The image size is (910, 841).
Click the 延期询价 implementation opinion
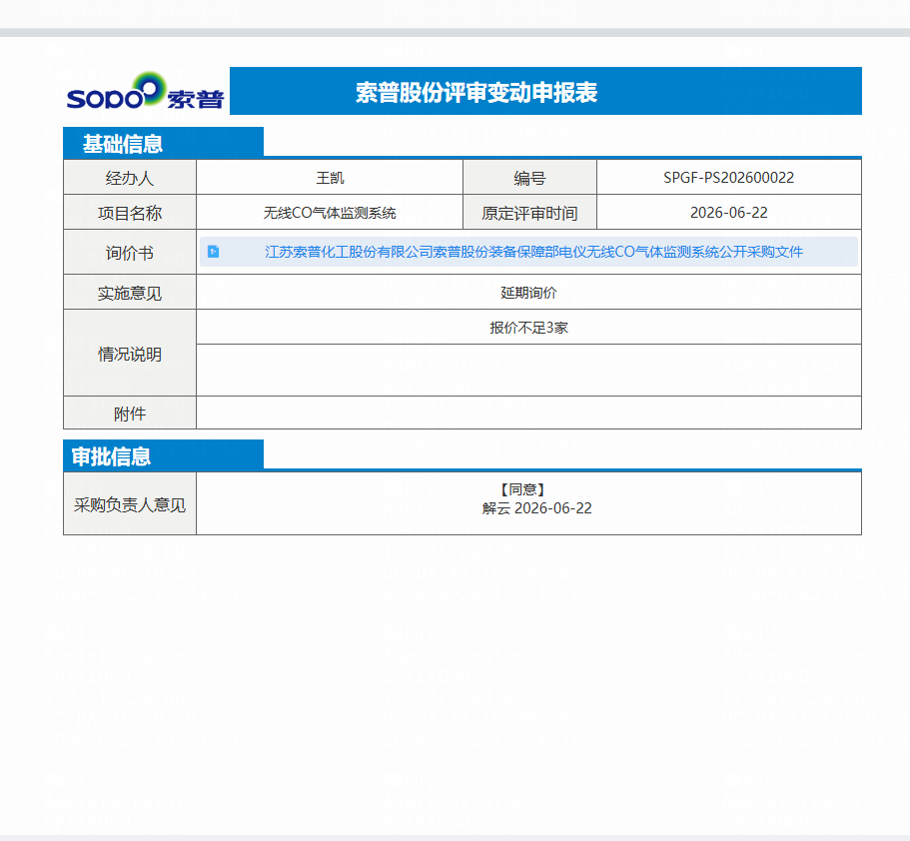(x=528, y=293)
